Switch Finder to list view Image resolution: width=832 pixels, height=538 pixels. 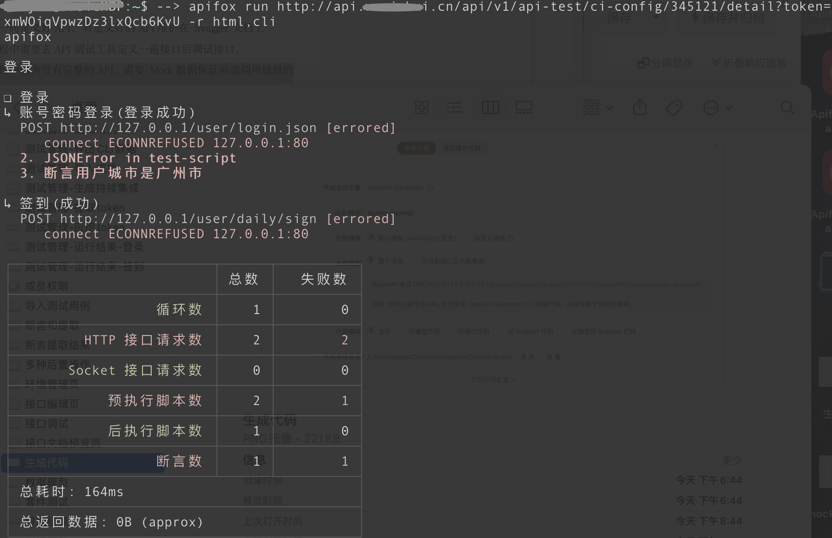[454, 108]
